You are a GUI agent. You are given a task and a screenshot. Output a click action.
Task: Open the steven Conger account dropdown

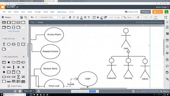pyautogui.click(x=162, y=7)
